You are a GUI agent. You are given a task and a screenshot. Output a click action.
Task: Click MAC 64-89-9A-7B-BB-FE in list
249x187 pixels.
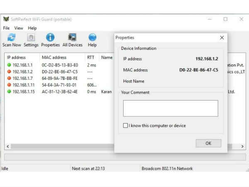point(60,79)
